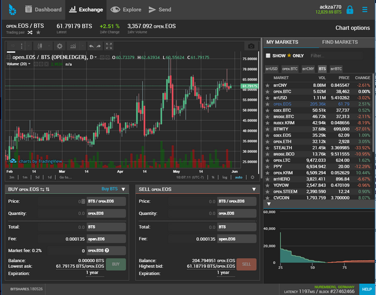Select My Markets tab
Image resolution: width=376 pixels, height=295 pixels.
[282, 42]
